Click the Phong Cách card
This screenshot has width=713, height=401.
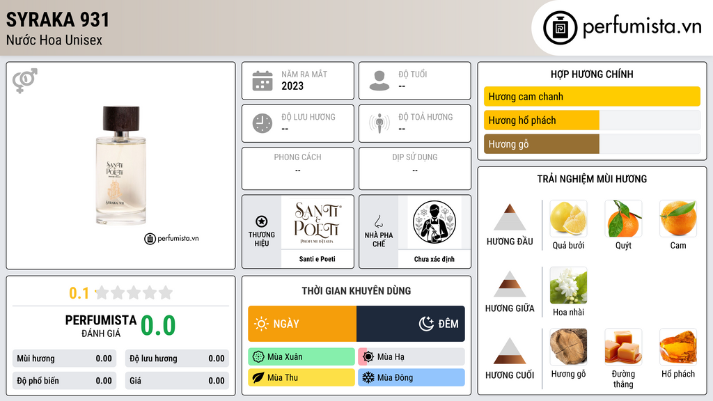click(x=298, y=168)
